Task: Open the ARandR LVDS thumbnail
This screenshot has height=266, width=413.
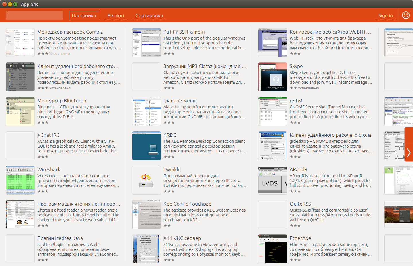Action: pos(272,180)
